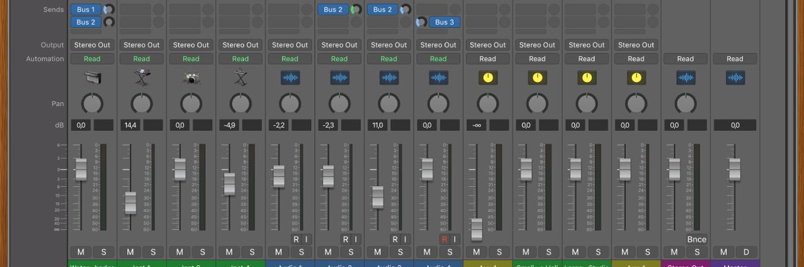This screenshot has width=804, height=267.
Task: Solo the channel with the Bnce button
Action: pyautogui.click(x=697, y=252)
